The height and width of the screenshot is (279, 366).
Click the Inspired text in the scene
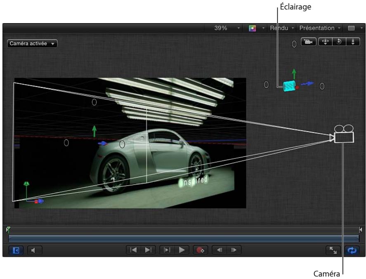(193, 182)
